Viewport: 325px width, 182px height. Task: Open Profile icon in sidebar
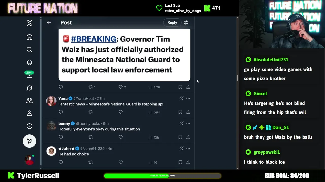pyautogui.click(x=29, y=113)
